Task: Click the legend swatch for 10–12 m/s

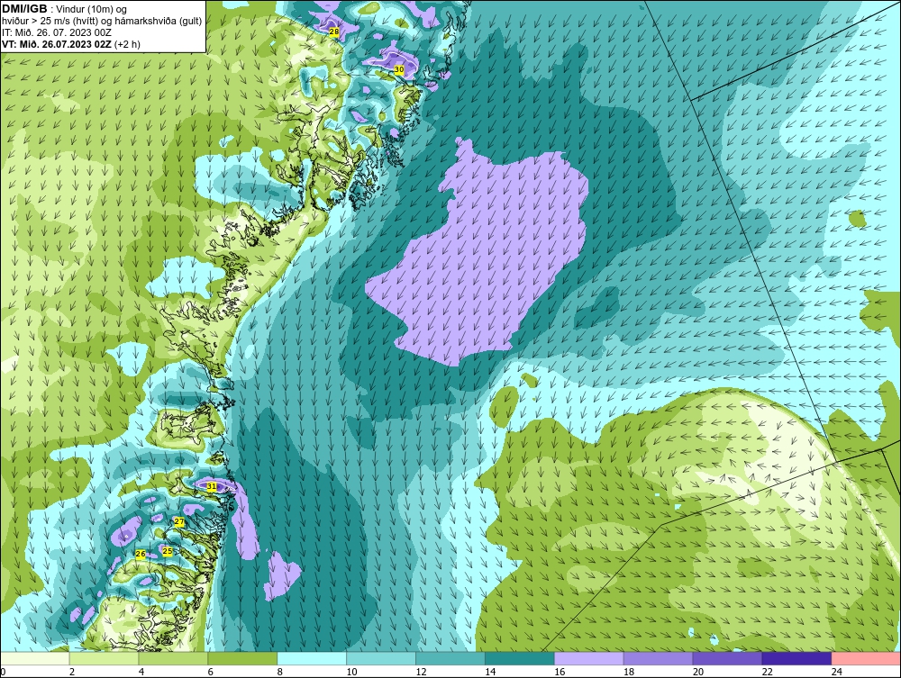Action: 381,658
